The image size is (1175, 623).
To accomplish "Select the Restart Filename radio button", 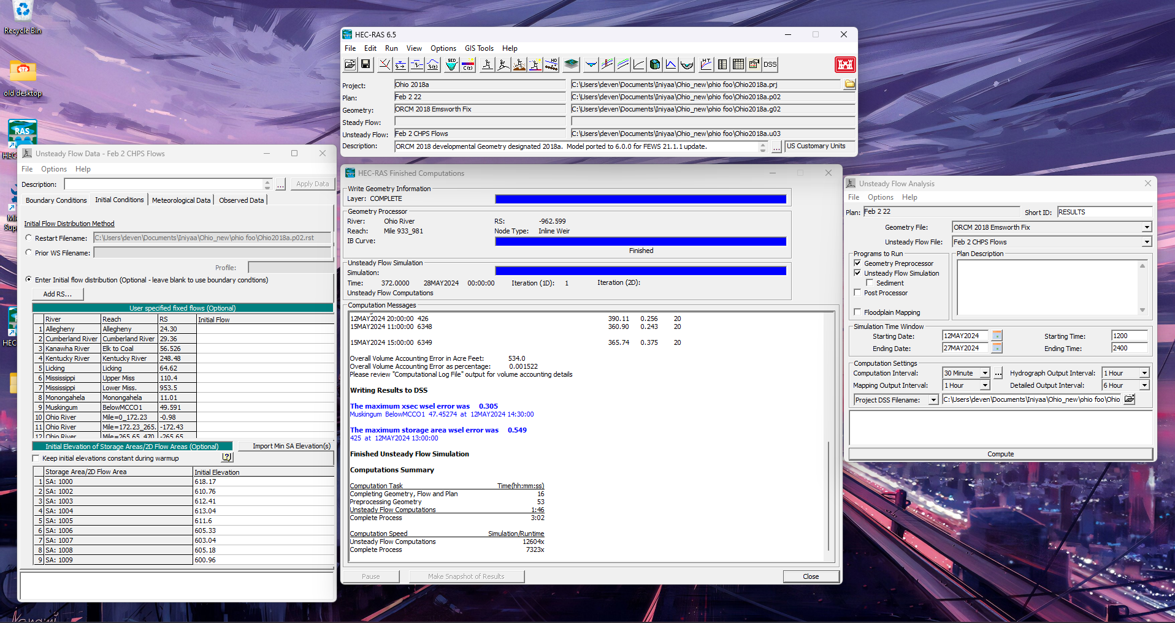I will pyautogui.click(x=29, y=238).
